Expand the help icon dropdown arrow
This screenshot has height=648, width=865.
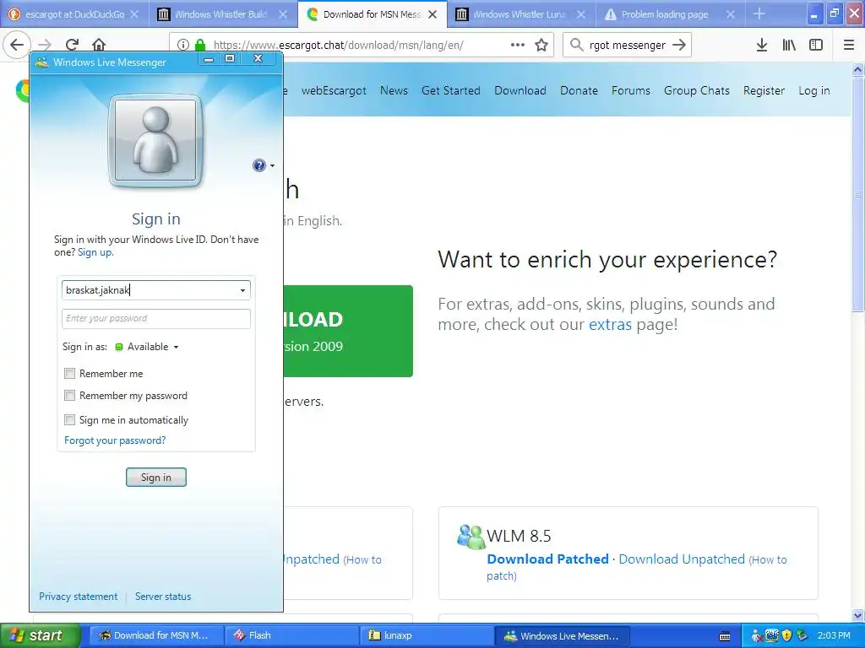272,166
